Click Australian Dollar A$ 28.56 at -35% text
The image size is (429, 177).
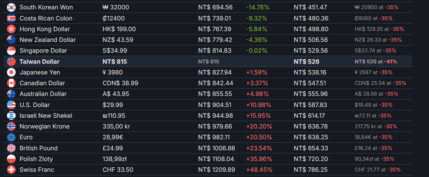point(376,94)
